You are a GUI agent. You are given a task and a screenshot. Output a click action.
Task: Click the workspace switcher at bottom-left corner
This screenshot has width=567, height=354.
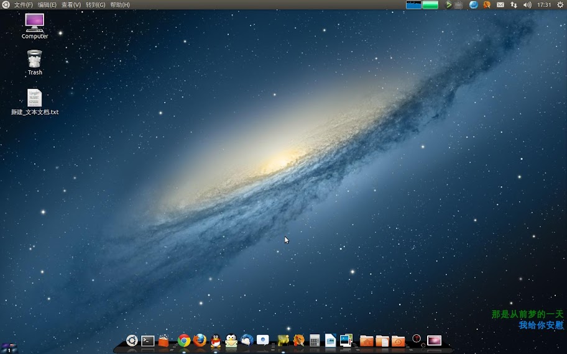tap(9, 348)
